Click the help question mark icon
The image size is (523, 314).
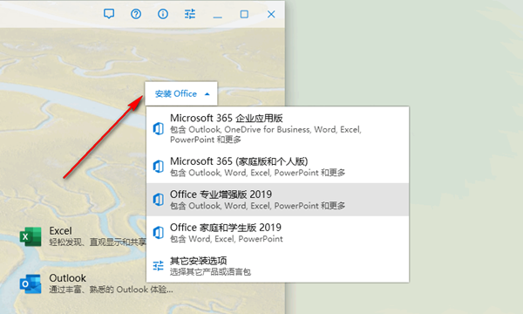click(x=136, y=14)
